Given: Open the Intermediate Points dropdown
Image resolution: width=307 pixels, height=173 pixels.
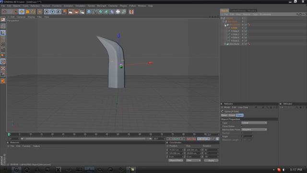Looking at the screenshot, I should [254, 130].
